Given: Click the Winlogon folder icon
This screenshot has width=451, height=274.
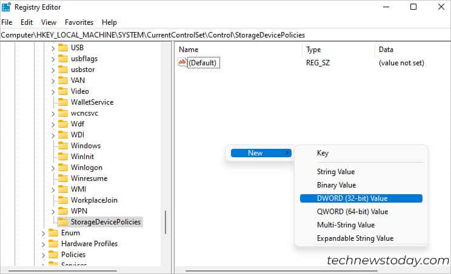Looking at the screenshot, I should [x=63, y=168].
